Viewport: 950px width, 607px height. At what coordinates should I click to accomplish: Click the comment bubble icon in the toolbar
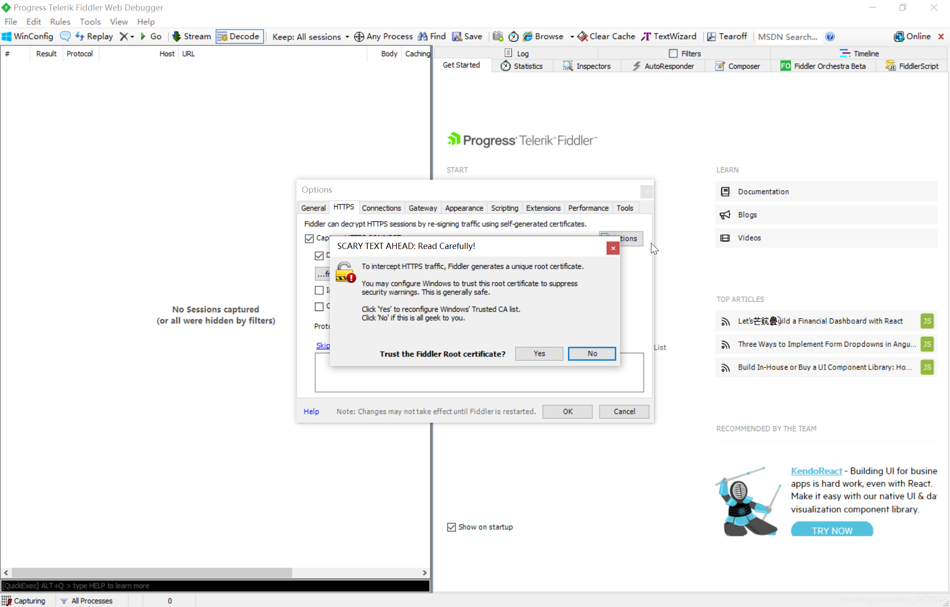coord(65,37)
